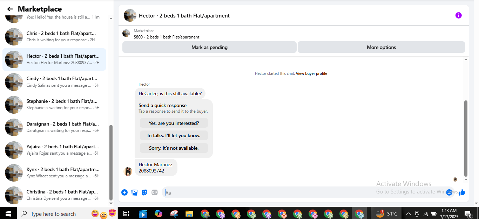Open Chris conversation in list
Viewport: 479px width, 219px height.
point(54,37)
